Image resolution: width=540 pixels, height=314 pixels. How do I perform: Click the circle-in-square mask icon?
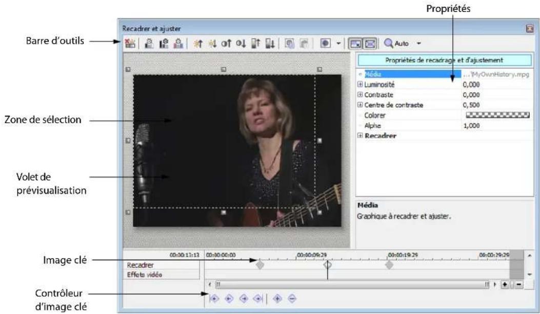[326, 43]
